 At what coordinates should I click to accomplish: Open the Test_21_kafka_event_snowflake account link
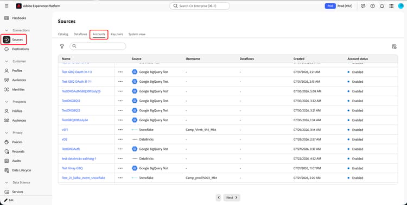(84, 178)
